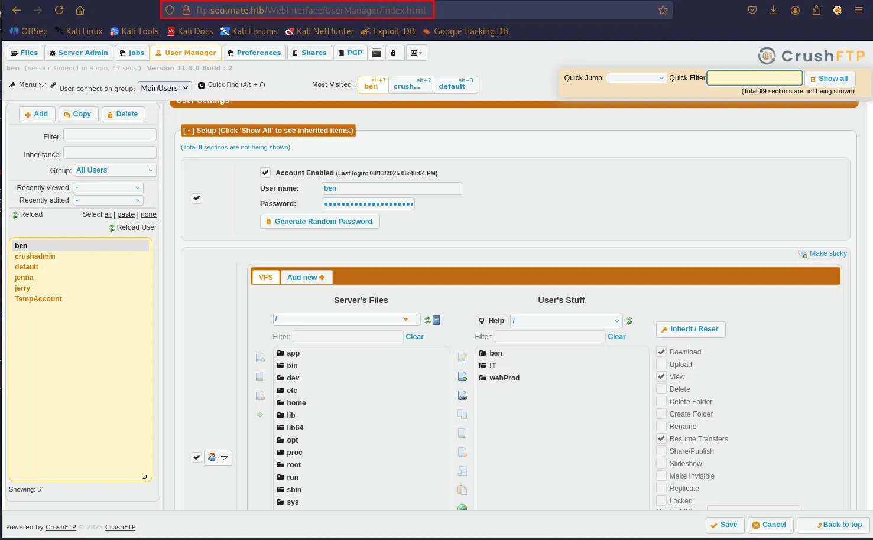Open the Quick Jump dropdown
The height and width of the screenshot is (540, 873).
pos(636,78)
